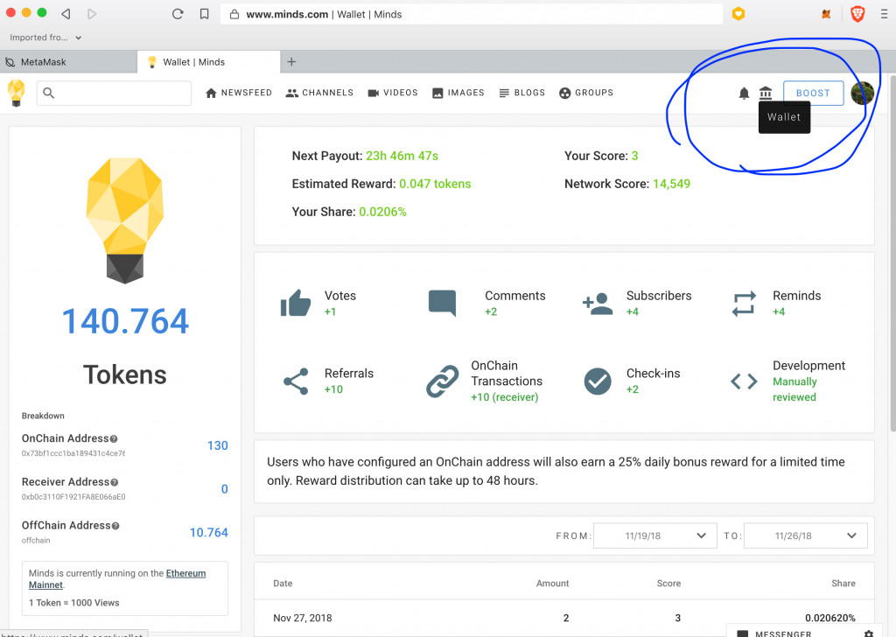The width and height of the screenshot is (896, 637).
Task: Click Network Score 14,549
Action: click(x=671, y=184)
